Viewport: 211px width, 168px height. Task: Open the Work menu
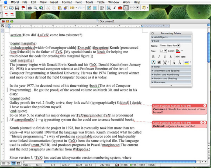[126, 2]
